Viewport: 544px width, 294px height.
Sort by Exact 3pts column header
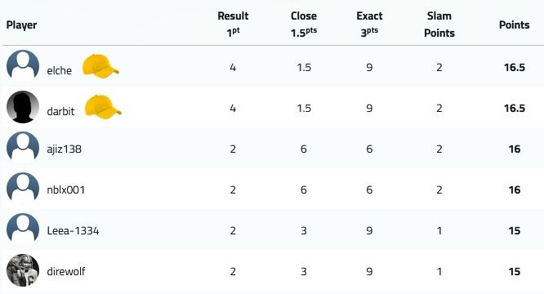click(369, 24)
